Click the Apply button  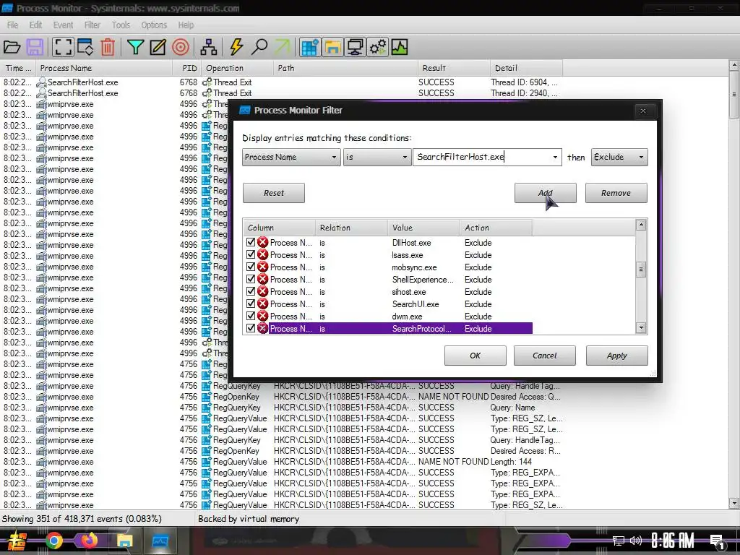click(x=617, y=356)
